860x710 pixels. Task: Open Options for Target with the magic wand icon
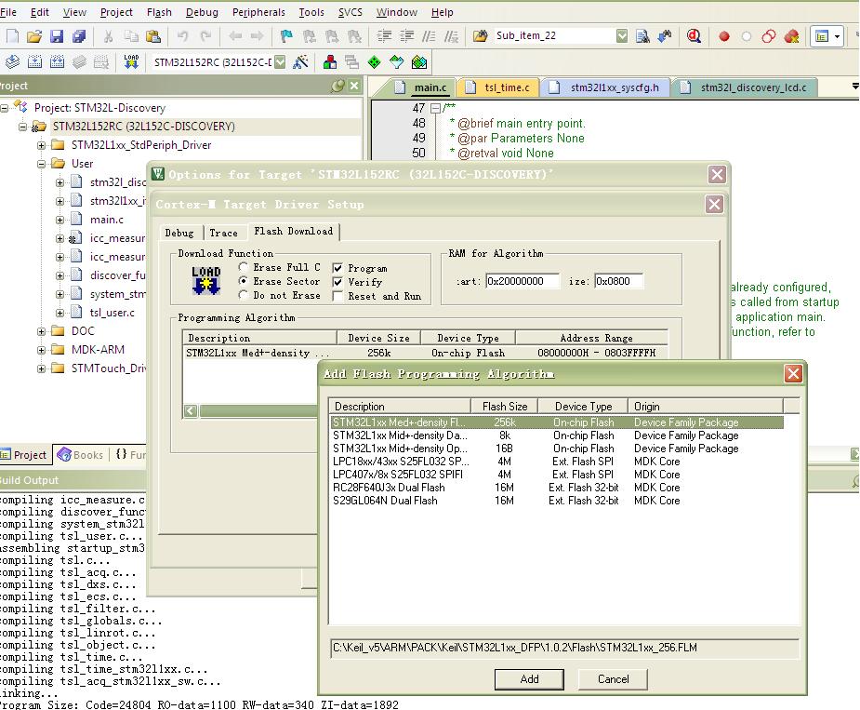click(300, 62)
